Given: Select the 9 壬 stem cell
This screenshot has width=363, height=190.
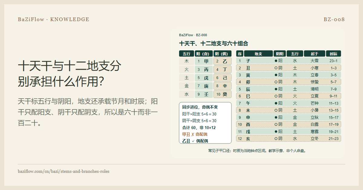Looking at the screenshot, I should click(204, 94).
